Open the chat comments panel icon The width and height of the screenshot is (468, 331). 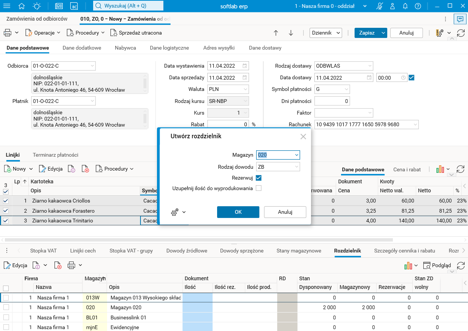(x=460, y=19)
